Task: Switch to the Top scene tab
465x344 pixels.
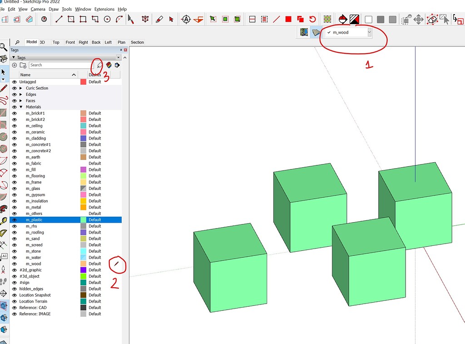Action: (x=55, y=42)
